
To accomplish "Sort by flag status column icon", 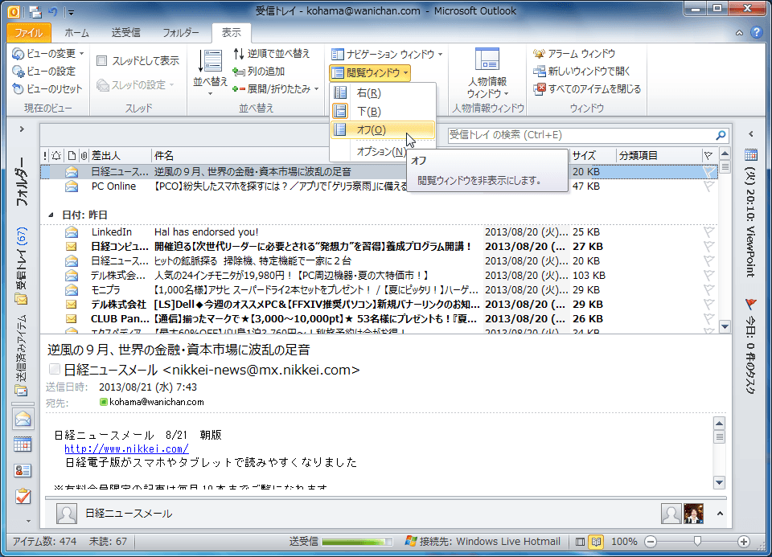I will click(x=708, y=156).
